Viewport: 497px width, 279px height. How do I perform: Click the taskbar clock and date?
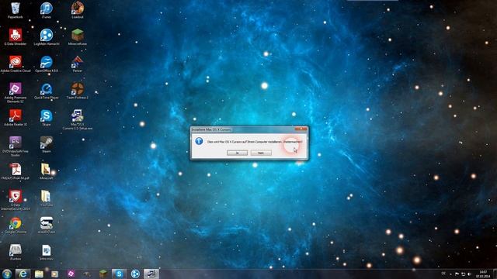coord(483,274)
